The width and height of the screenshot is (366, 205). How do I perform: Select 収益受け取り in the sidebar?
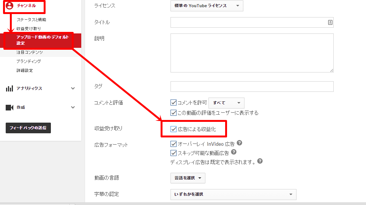point(28,28)
